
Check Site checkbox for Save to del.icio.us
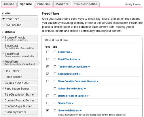[55, 110]
